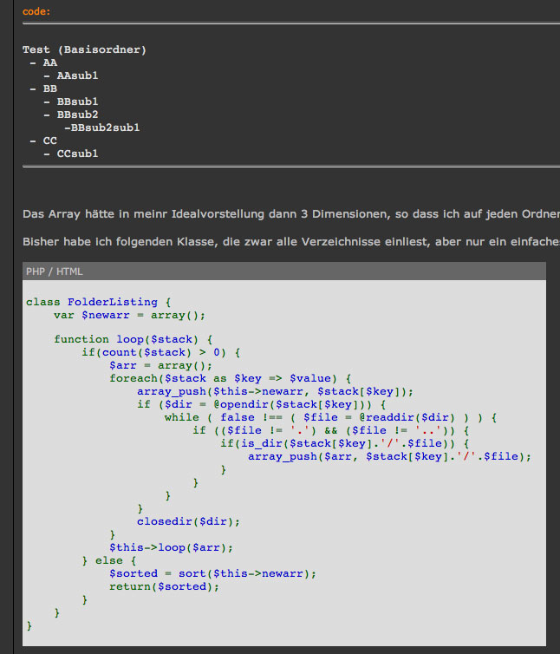560x654 pixels.
Task: Select the "Test (Basisordner)" root line
Action: coord(84,49)
